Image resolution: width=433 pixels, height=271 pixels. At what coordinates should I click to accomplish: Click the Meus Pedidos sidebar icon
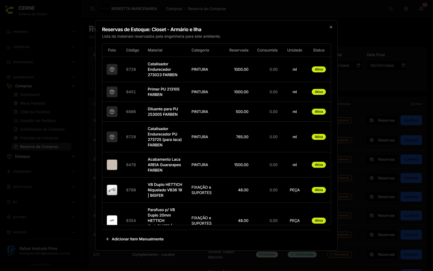[16, 103]
